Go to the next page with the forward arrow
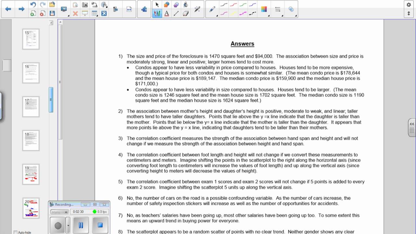 click(x=21, y=9)
